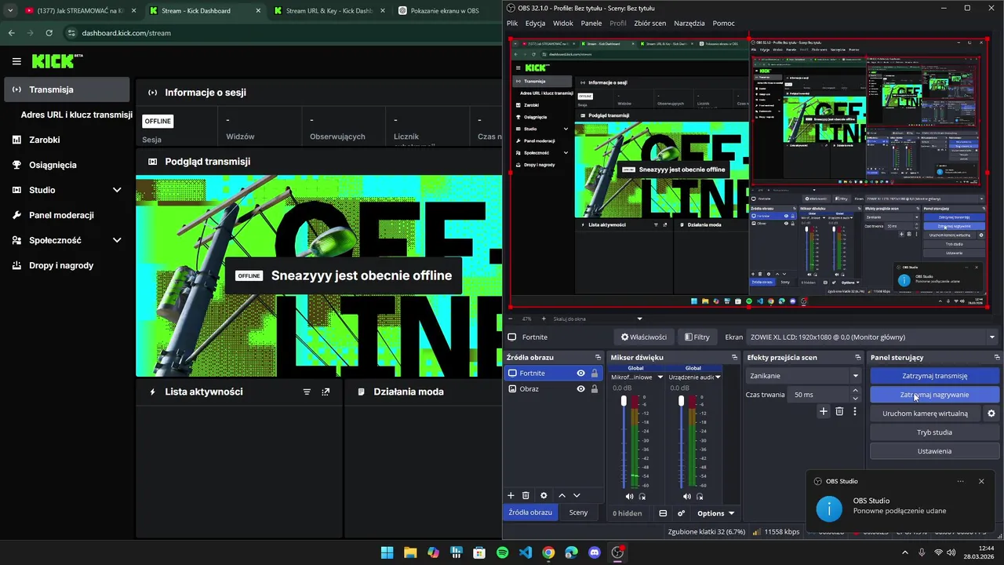This screenshot has height=565, width=1004.
Task: Enable Tryb studia
Action: [934, 432]
